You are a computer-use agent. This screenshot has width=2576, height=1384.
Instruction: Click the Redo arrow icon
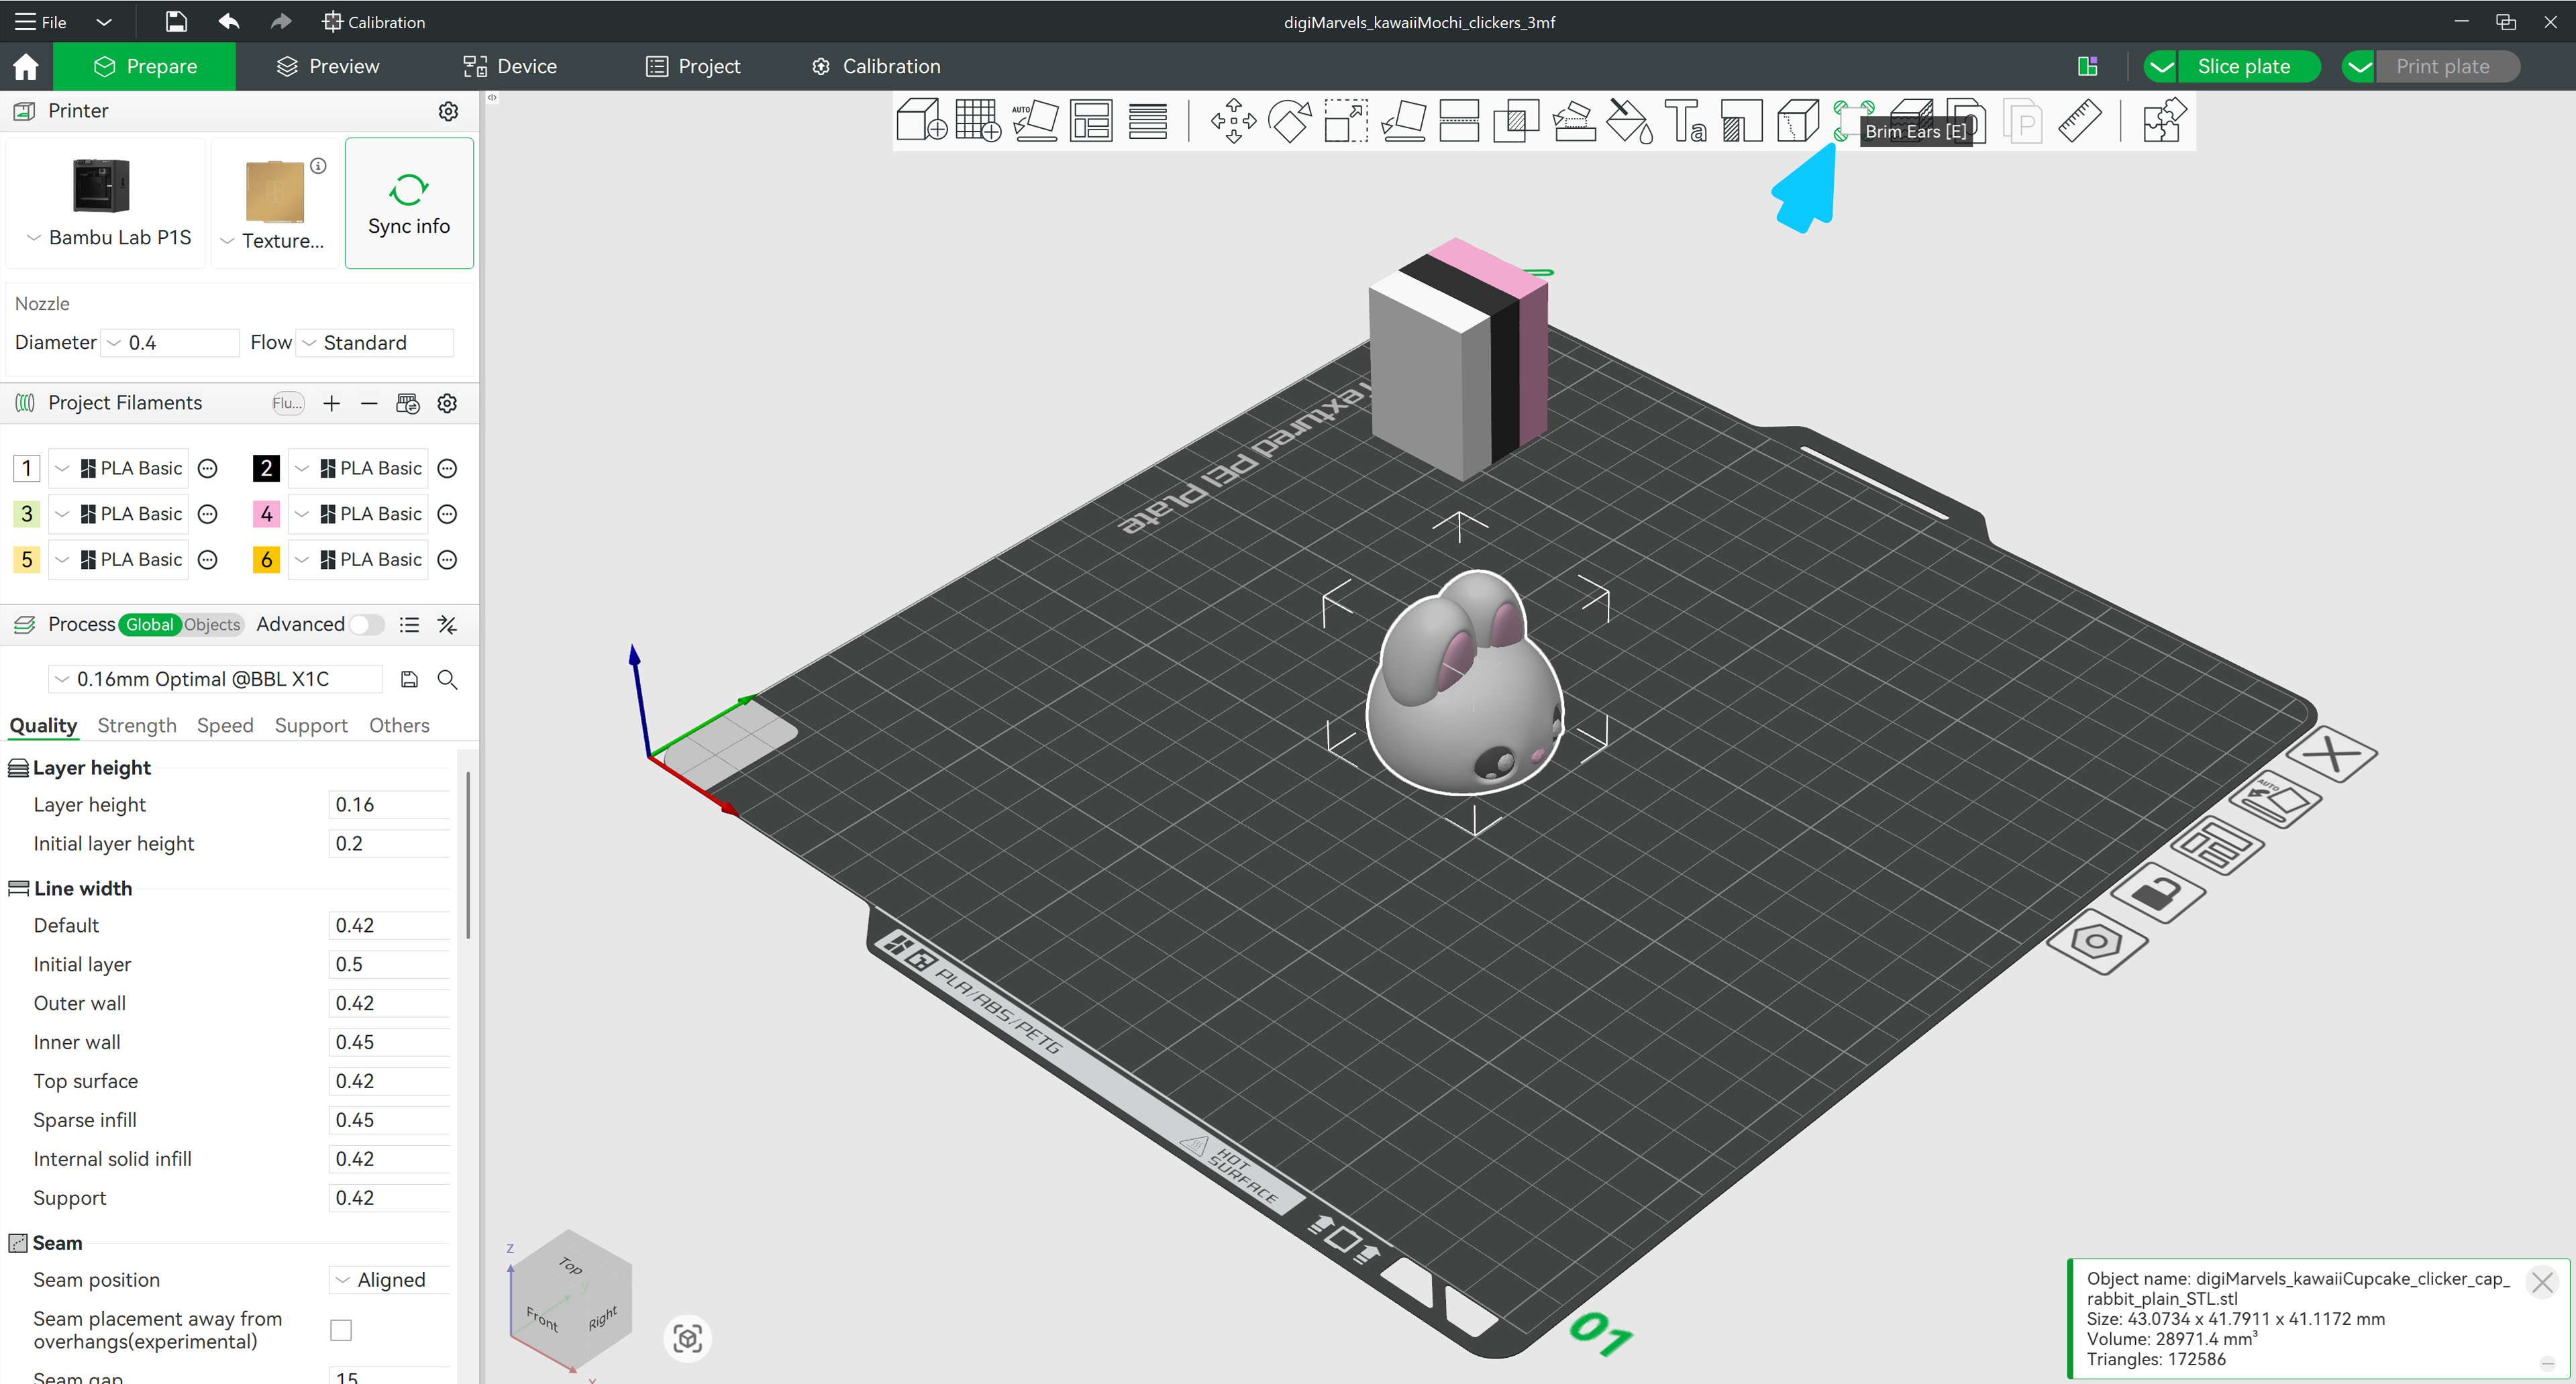[281, 21]
